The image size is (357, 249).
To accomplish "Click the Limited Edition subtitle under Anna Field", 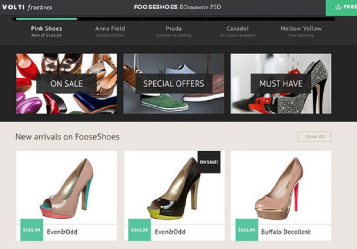I will click(x=110, y=36).
